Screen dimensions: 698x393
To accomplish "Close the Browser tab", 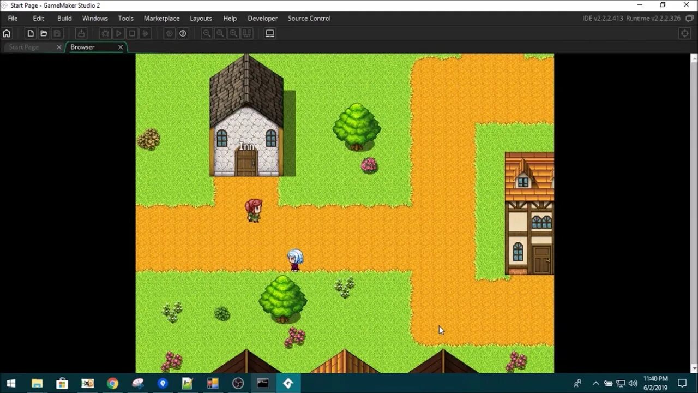I will 121,47.
